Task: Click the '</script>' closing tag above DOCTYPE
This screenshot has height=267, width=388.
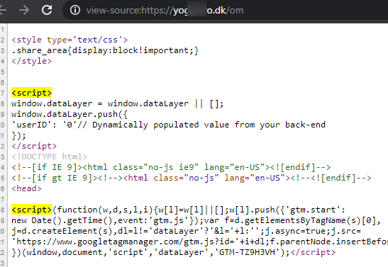Action: [34, 146]
